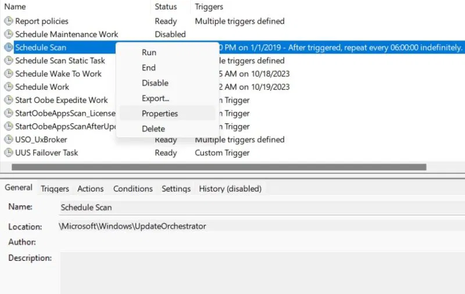
Task: Click the UUS Failover Task icon
Action: pos(9,153)
